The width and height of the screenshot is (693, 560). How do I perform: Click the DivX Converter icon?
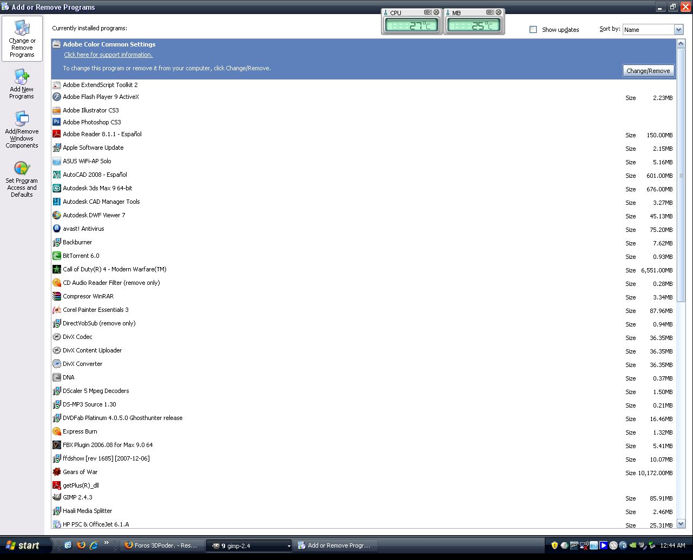(57, 364)
